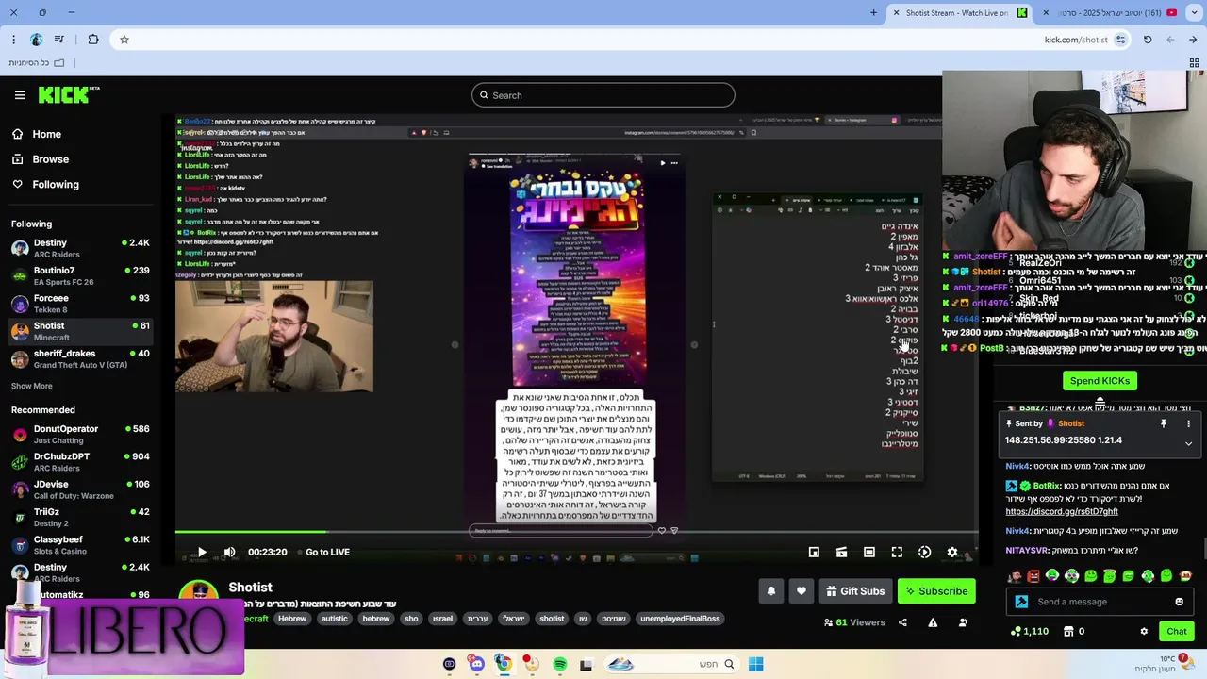The width and height of the screenshot is (1207, 679).
Task: Open DonutOperator recommended channel
Action: click(80, 435)
